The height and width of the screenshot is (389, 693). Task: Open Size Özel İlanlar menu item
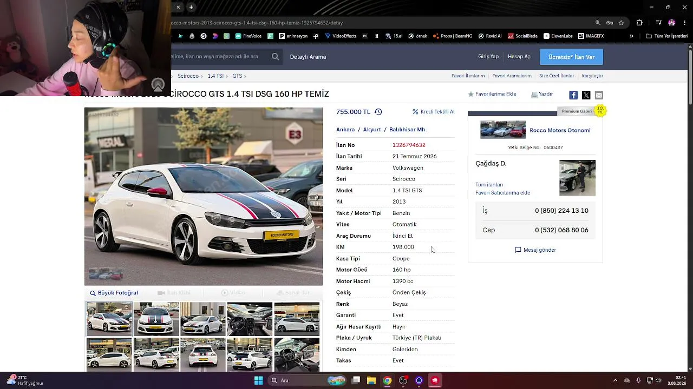[x=557, y=76]
